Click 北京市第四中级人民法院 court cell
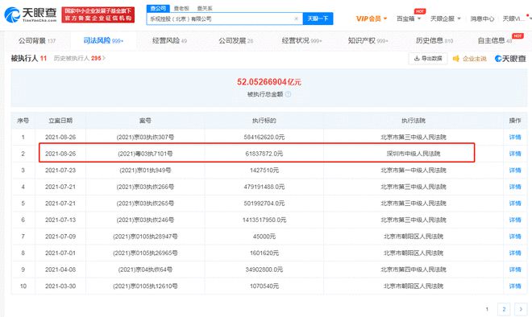The width and height of the screenshot is (532, 317). click(x=414, y=270)
